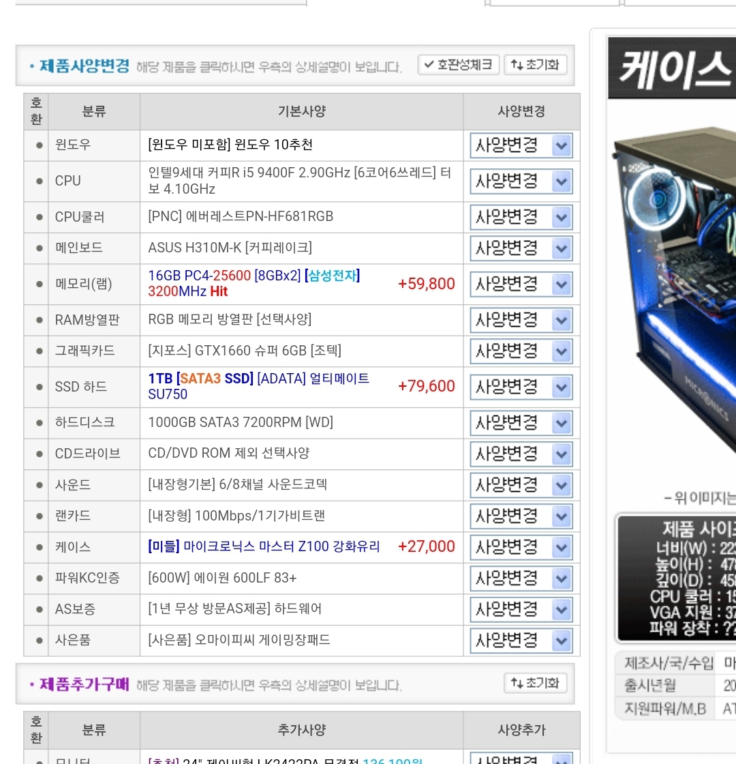Viewport: 736px width, 764px height.
Task: Click the ASUS H310M-K motherboard spec
Action: [230, 248]
